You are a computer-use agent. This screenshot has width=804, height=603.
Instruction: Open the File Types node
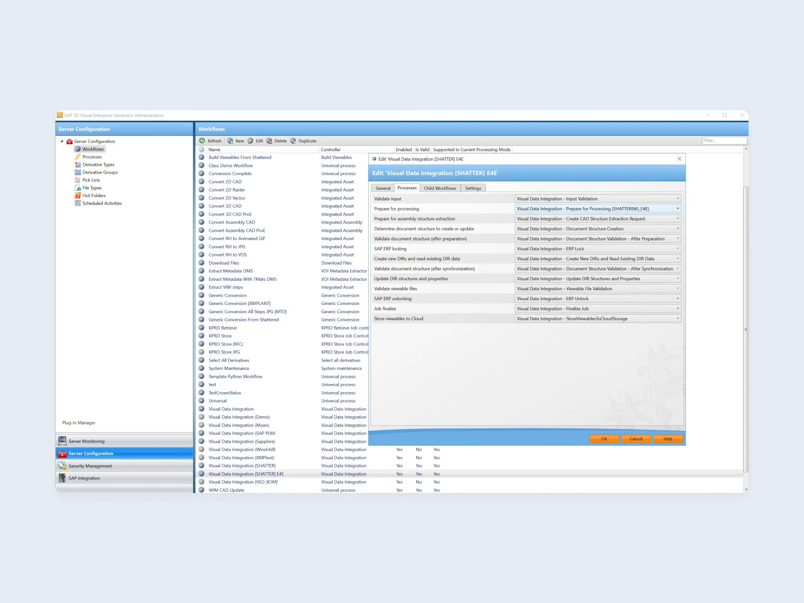92,188
